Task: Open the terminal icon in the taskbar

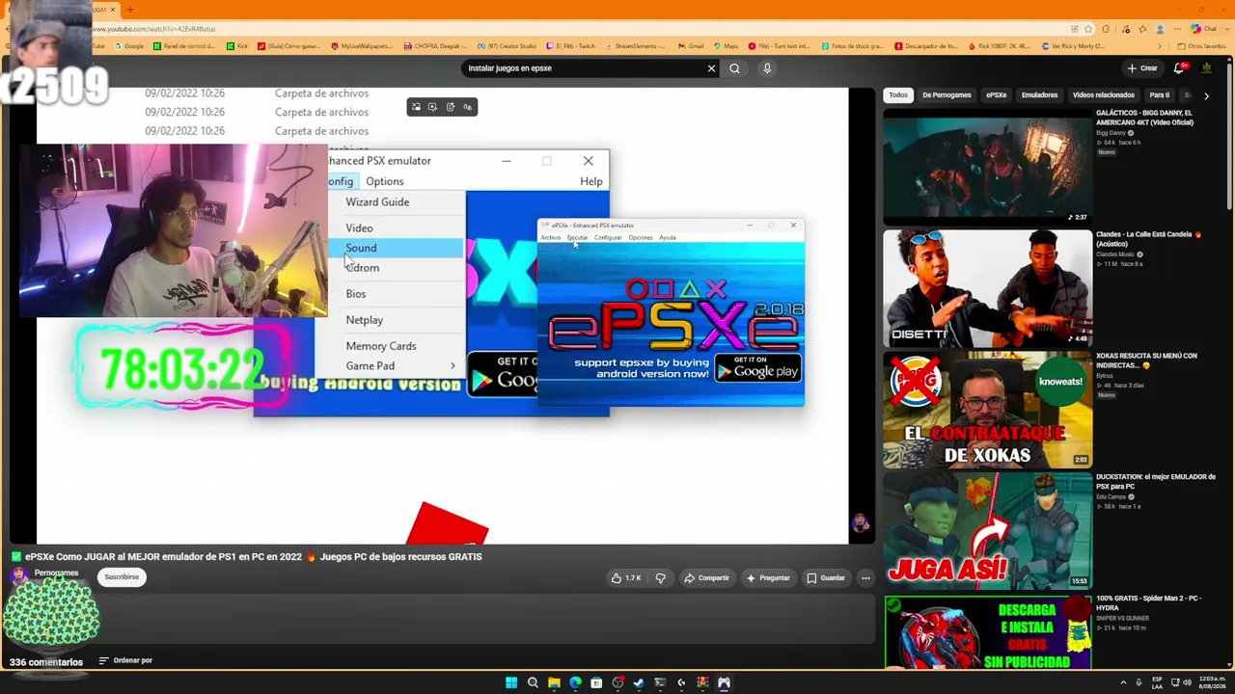Action: [x=660, y=683]
